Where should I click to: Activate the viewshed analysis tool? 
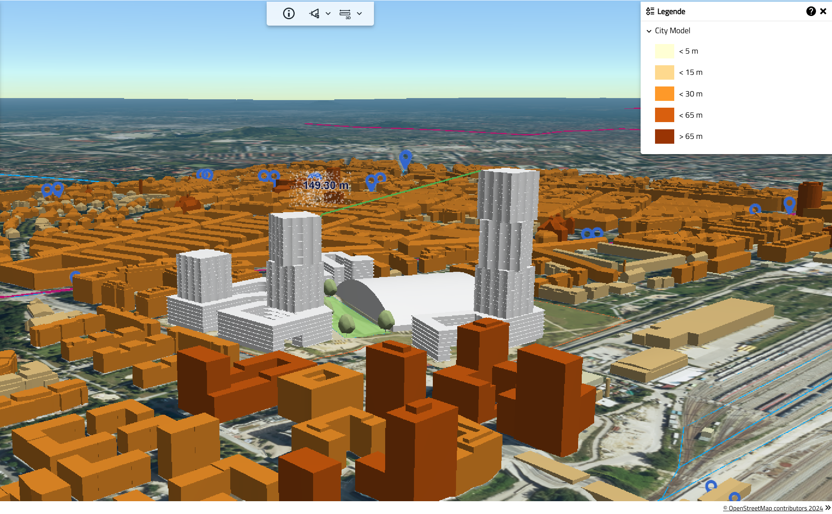pos(315,14)
